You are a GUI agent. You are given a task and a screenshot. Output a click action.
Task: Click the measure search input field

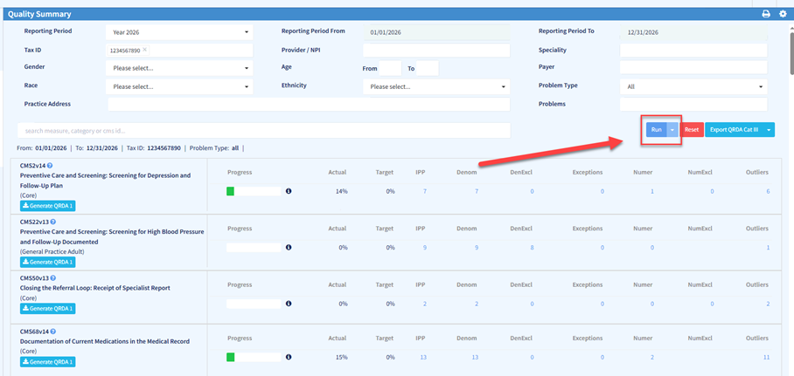pos(263,130)
